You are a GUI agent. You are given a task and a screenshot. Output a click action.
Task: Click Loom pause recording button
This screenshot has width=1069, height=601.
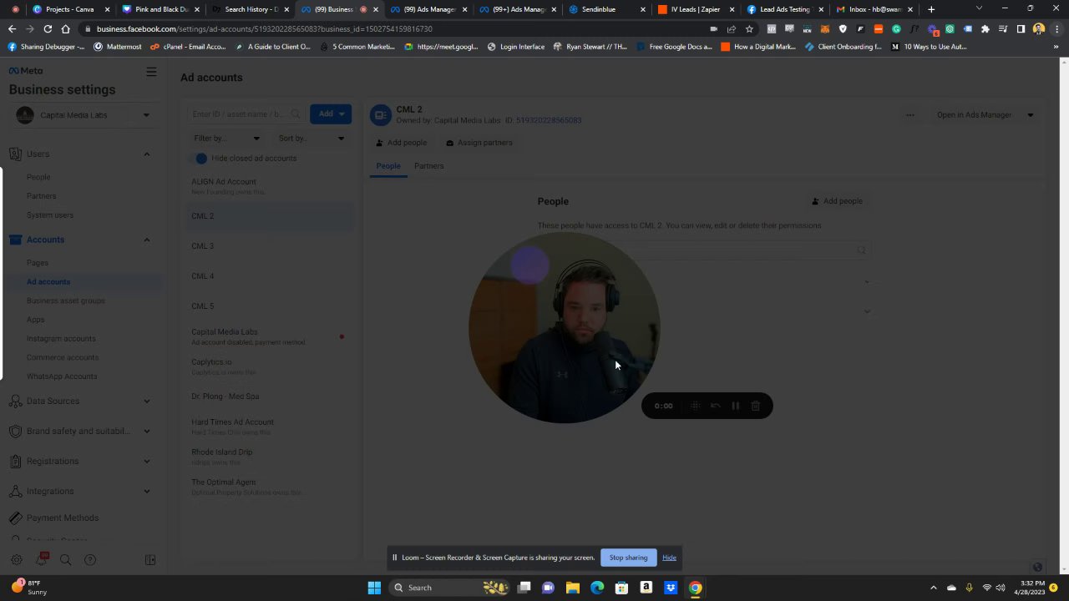click(x=736, y=406)
